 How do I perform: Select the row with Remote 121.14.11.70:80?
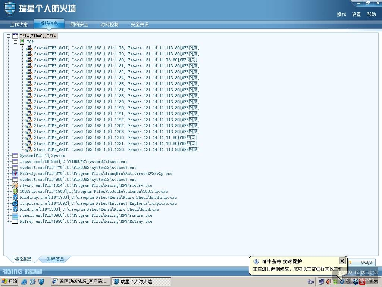pyautogui.click(x=116, y=143)
